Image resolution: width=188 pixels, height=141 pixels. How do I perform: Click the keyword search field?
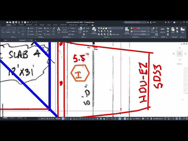[135, 22]
